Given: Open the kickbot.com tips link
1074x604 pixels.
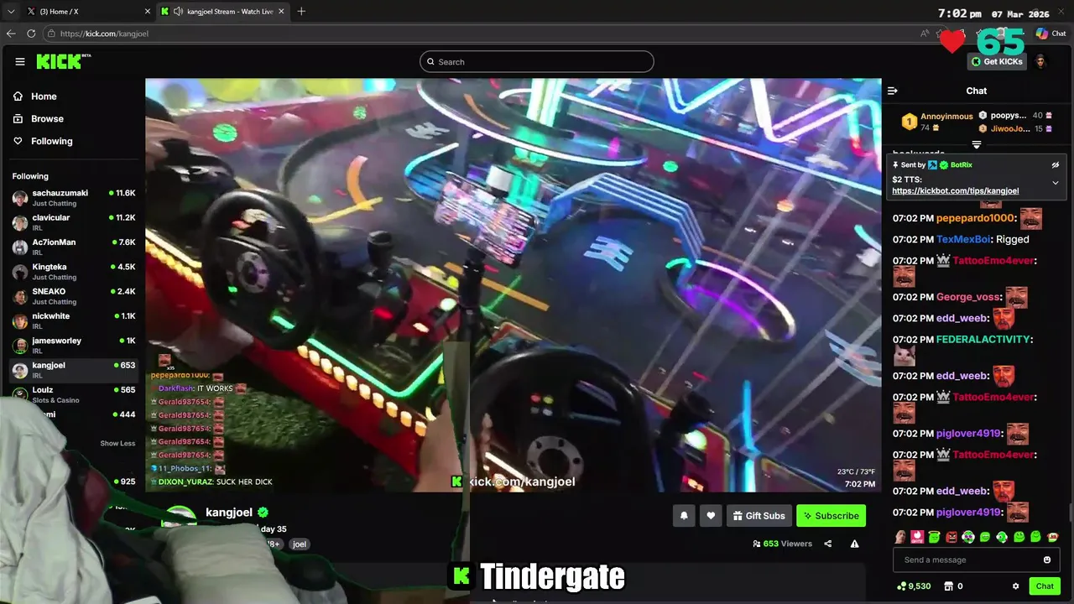Looking at the screenshot, I should click(x=955, y=190).
